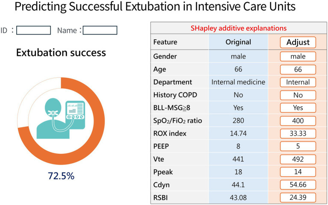This screenshot has width=328, height=205.
Task: Click the ventilated patient icon
Action: (x=61, y=118)
